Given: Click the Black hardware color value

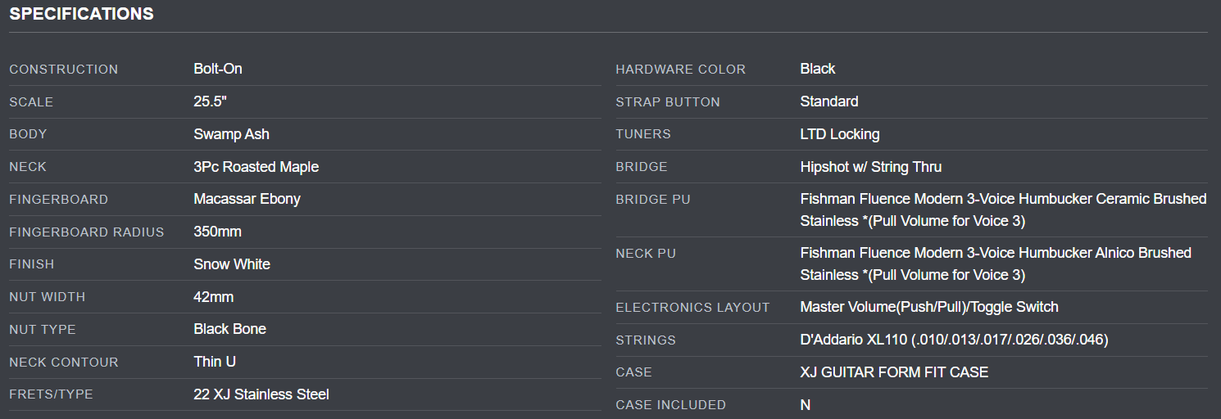Looking at the screenshot, I should [817, 69].
